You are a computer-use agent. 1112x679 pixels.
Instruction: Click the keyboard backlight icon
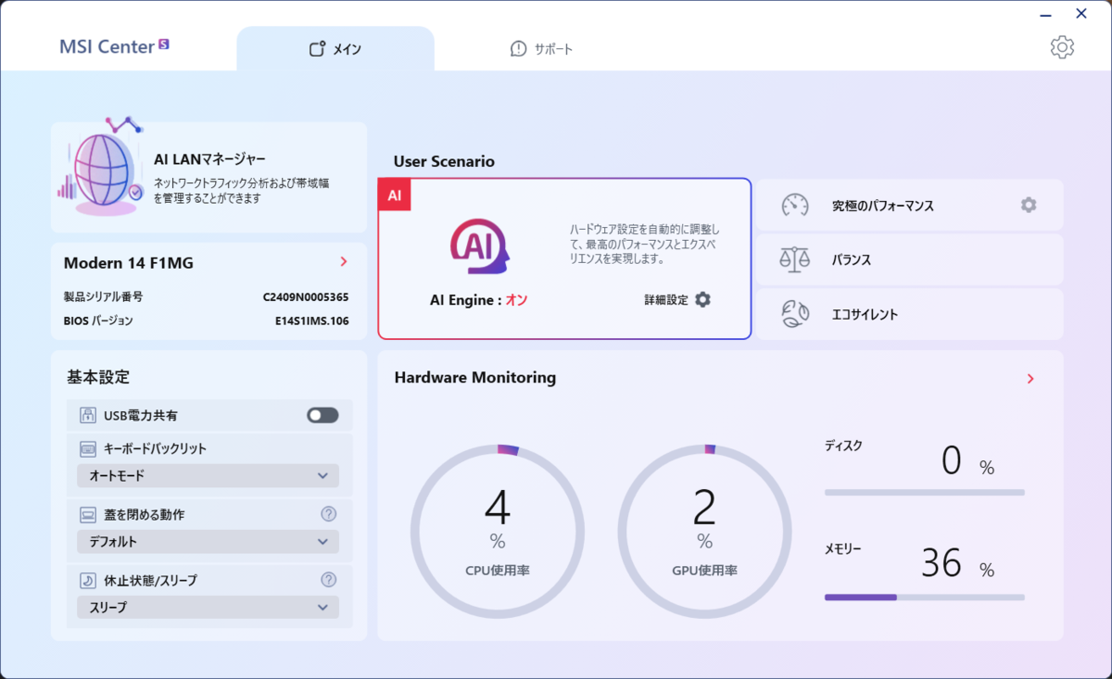(x=88, y=448)
